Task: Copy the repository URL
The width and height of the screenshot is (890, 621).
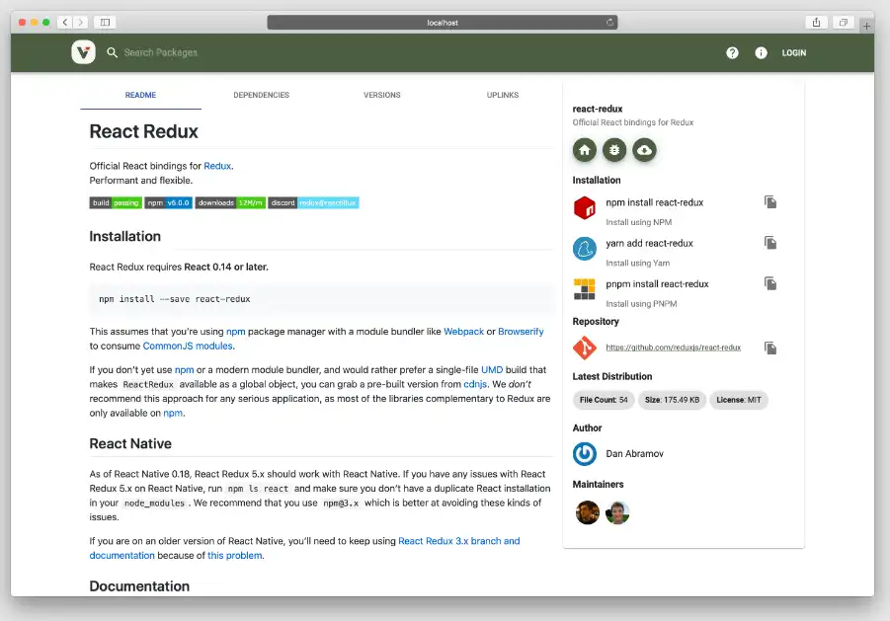Action: (x=770, y=348)
